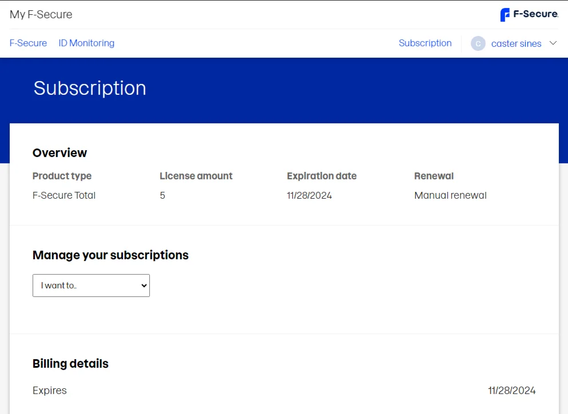
Task: Open the Subscription navigation link
Action: [x=425, y=43]
